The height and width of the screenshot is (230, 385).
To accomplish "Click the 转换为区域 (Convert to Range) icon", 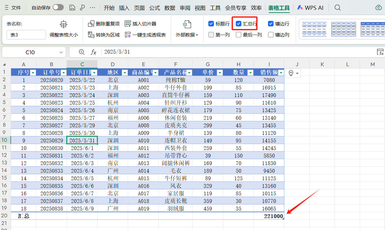I will click(x=91, y=34).
